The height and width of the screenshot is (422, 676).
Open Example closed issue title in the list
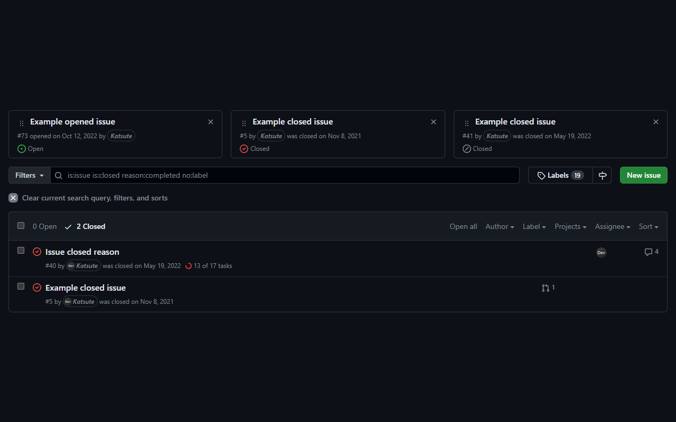pos(86,287)
